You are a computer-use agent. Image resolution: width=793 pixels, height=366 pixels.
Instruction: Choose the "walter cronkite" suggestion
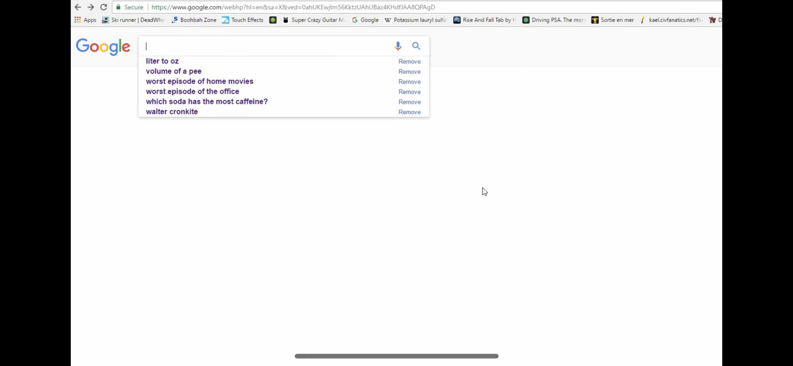pos(172,112)
